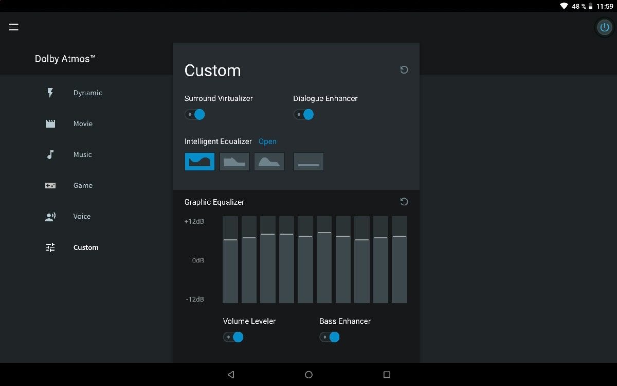Select the Custom profile
Viewport: 617px width, 386px height.
click(86, 248)
